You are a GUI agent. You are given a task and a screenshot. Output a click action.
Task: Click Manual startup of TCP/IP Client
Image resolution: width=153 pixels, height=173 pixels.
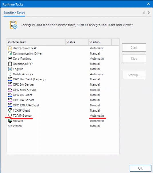[95, 111]
